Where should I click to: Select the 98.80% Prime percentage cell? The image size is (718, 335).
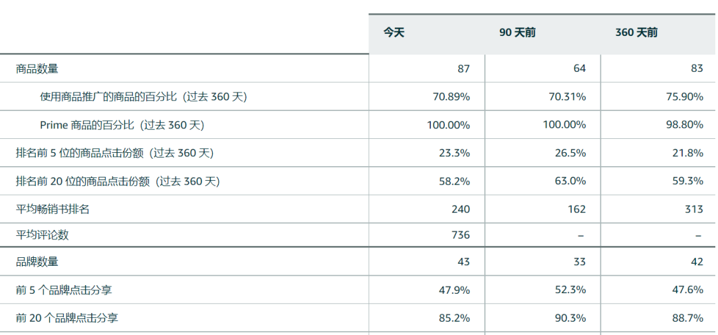pos(684,125)
